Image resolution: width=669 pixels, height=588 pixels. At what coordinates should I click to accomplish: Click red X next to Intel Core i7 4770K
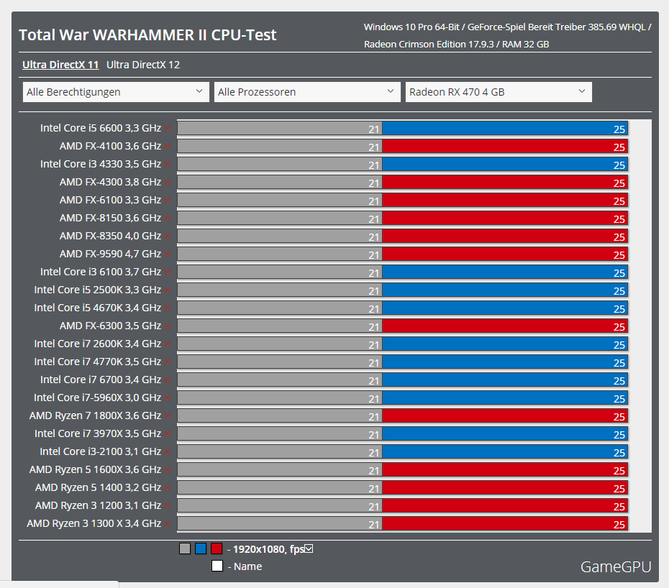click(167, 362)
